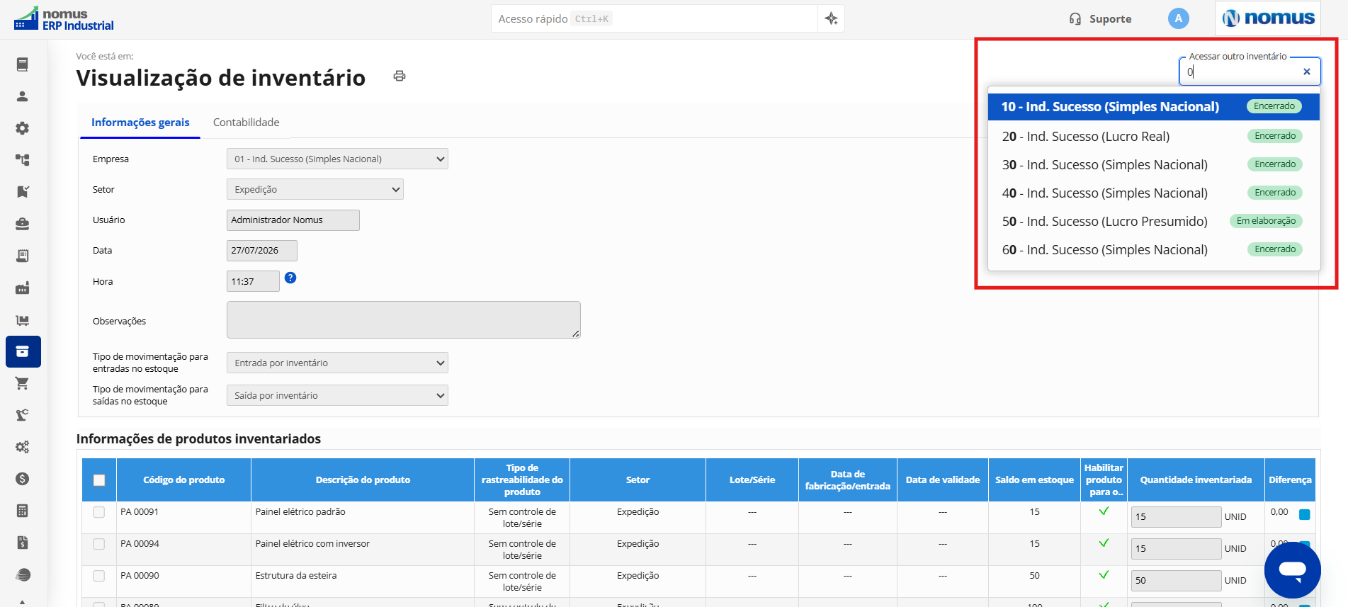This screenshot has width=1348, height=607.
Task: Open the globe sidebar icon
Action: coord(23,574)
